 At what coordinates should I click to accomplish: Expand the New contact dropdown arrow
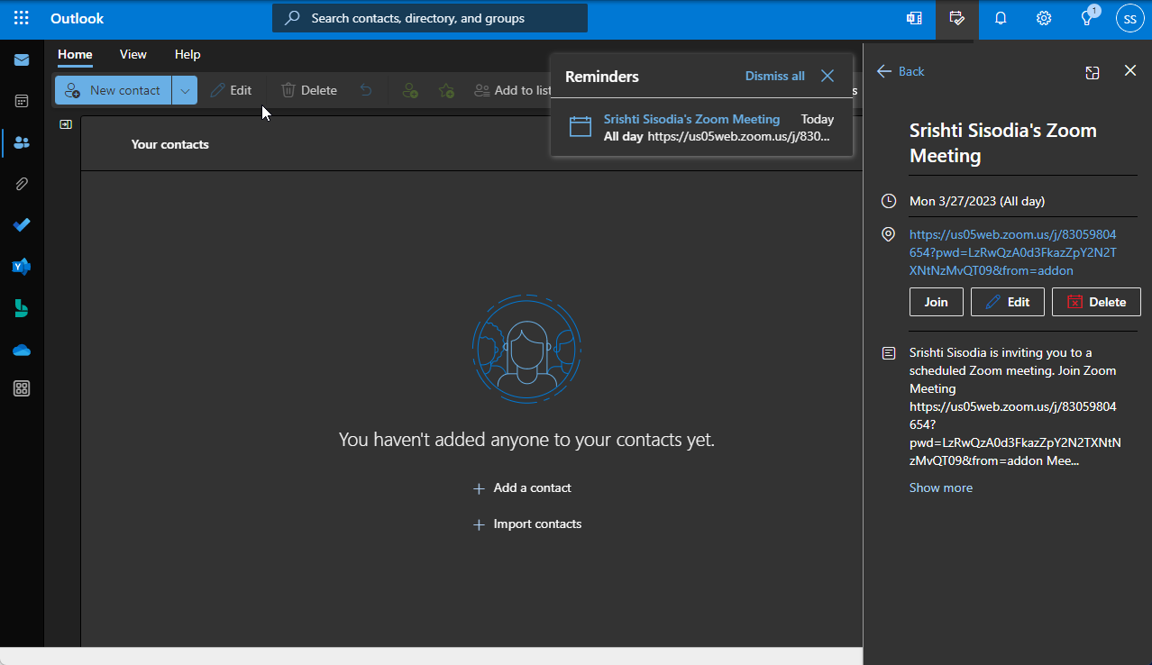(x=185, y=90)
